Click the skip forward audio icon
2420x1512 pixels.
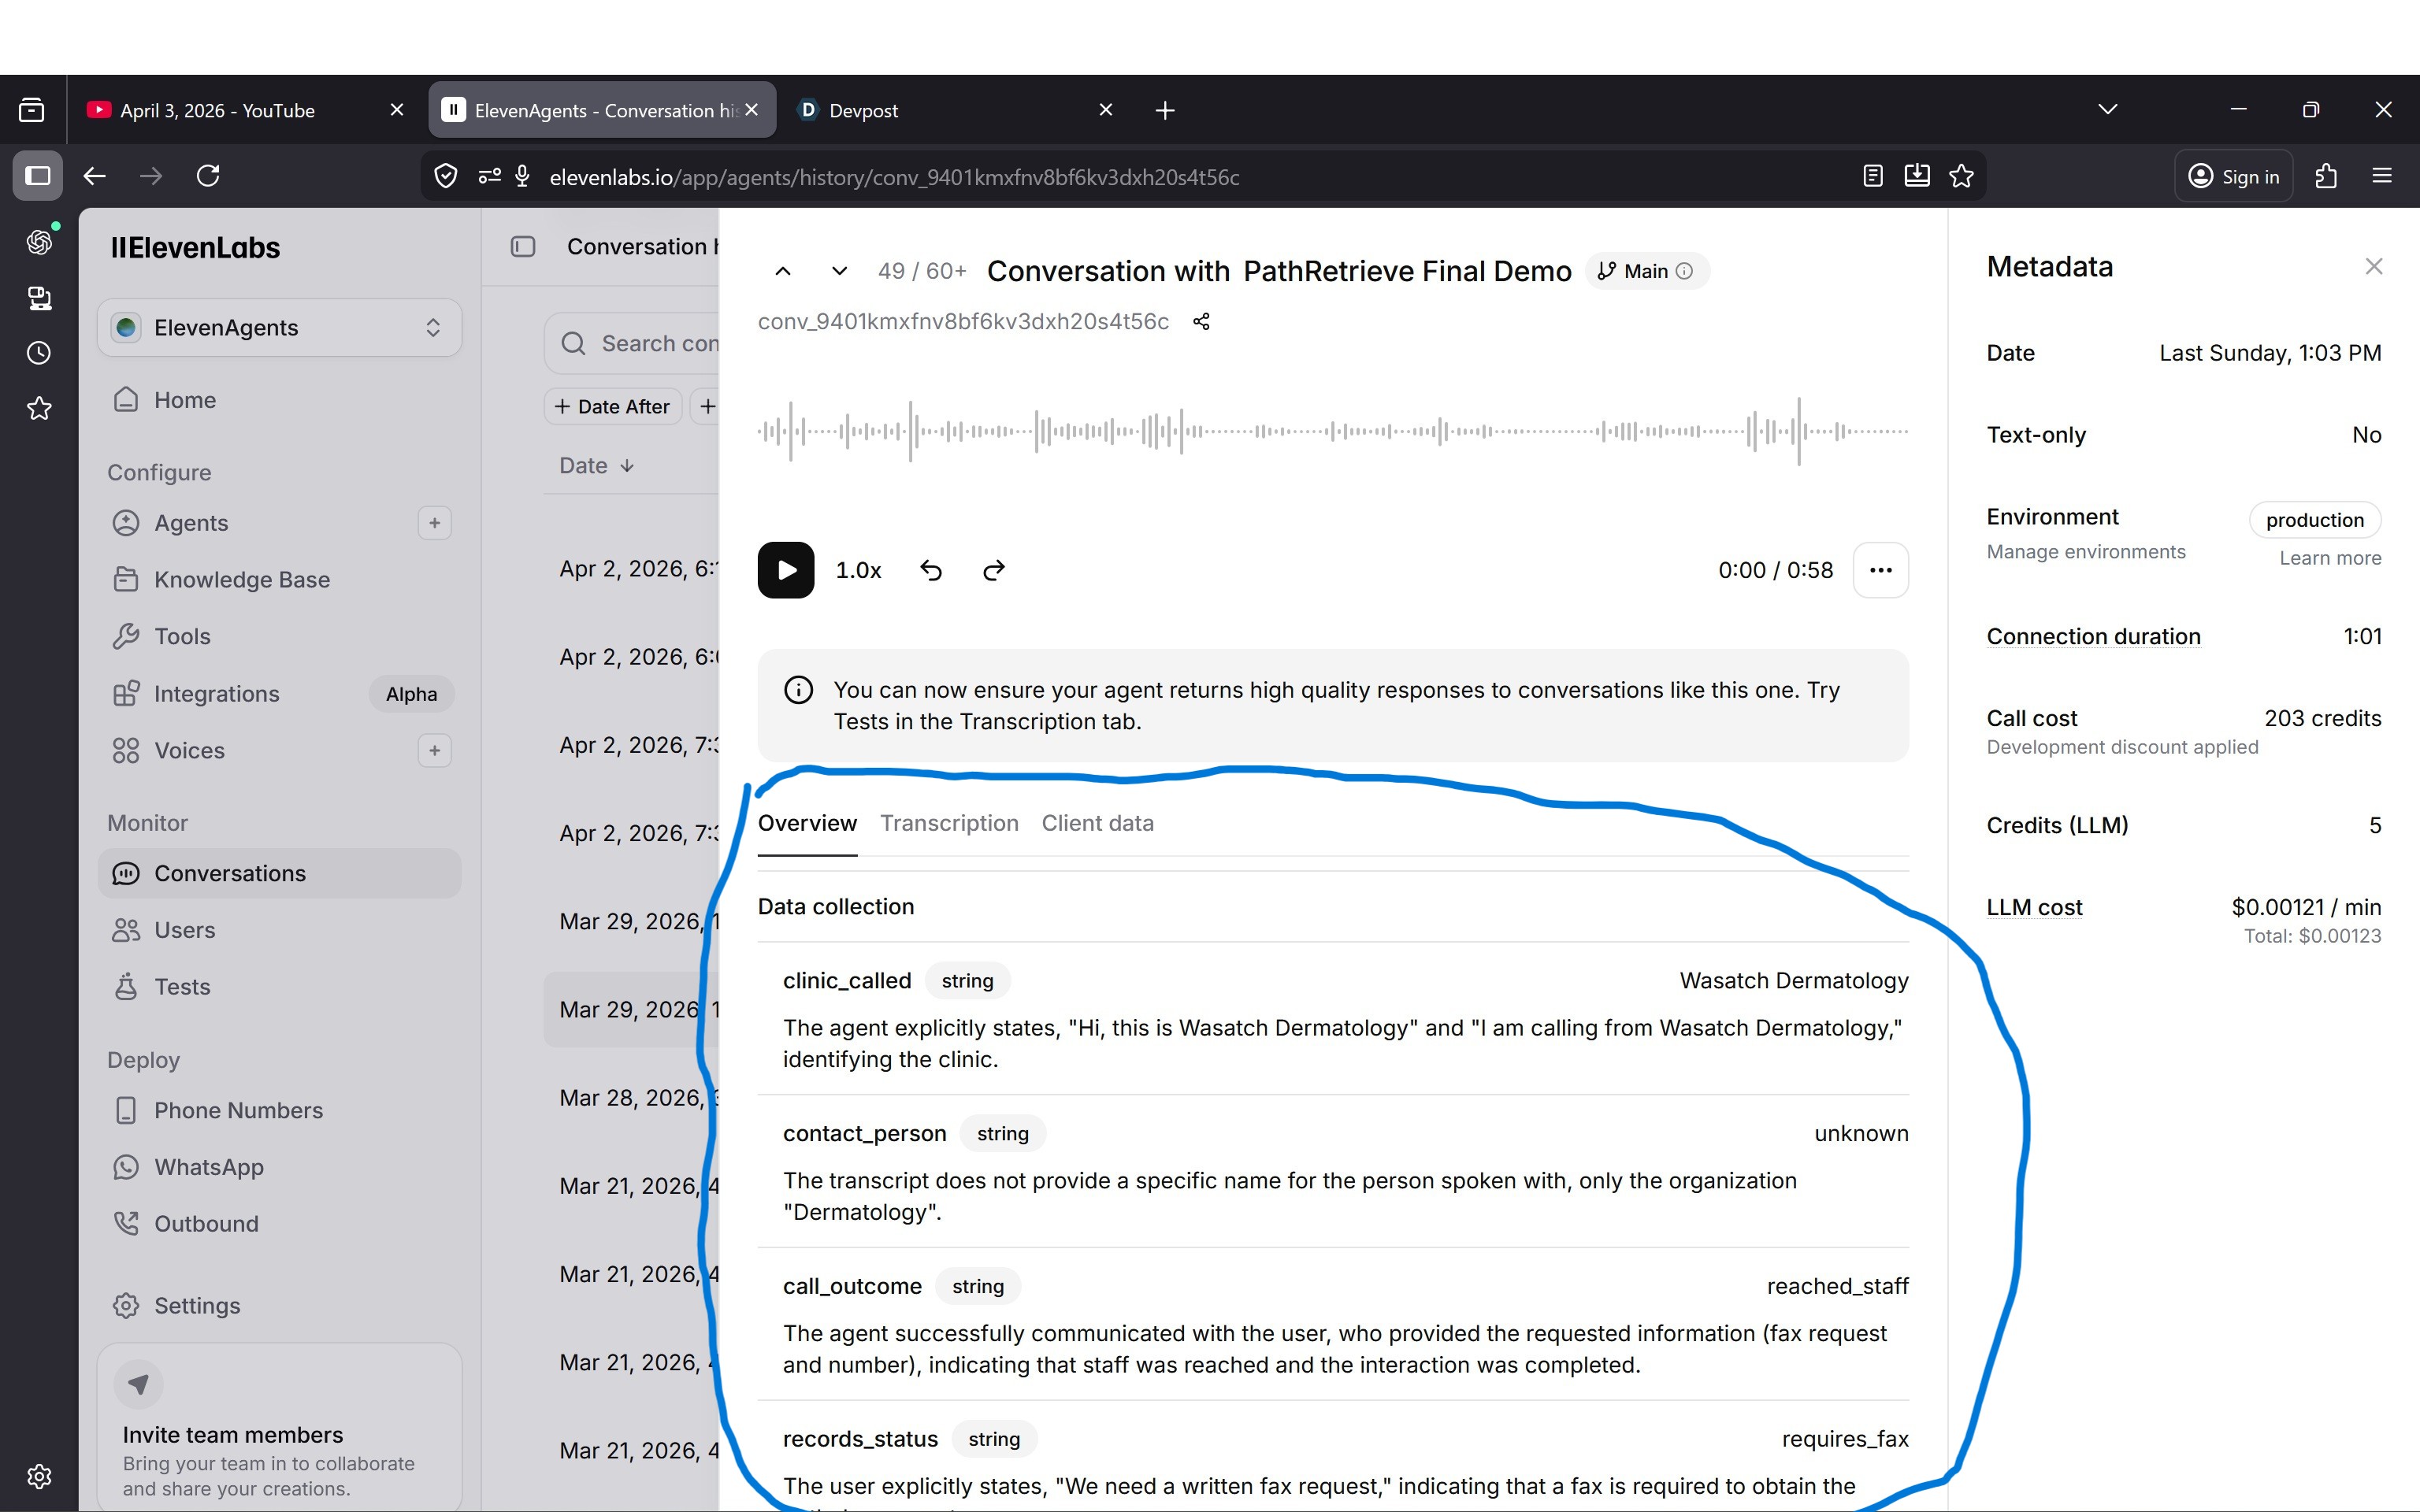(x=993, y=570)
